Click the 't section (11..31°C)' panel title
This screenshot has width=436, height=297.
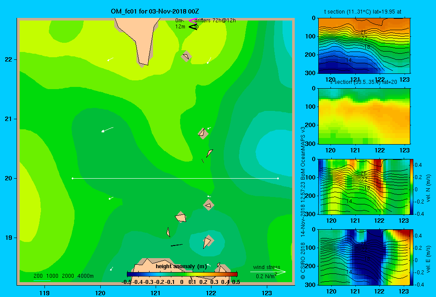point(363,12)
